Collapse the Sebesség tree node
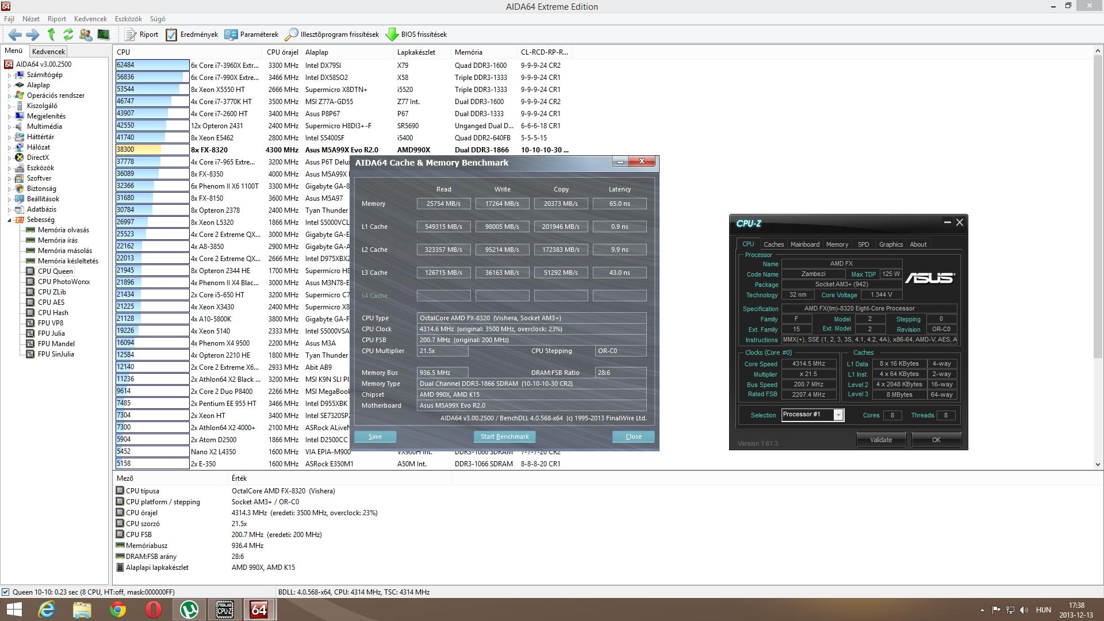 coord(9,220)
